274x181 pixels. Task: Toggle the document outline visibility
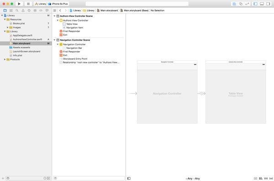129,178
